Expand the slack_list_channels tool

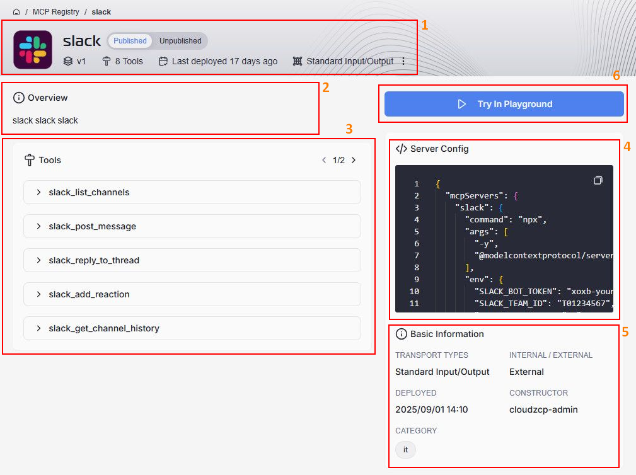(192, 192)
